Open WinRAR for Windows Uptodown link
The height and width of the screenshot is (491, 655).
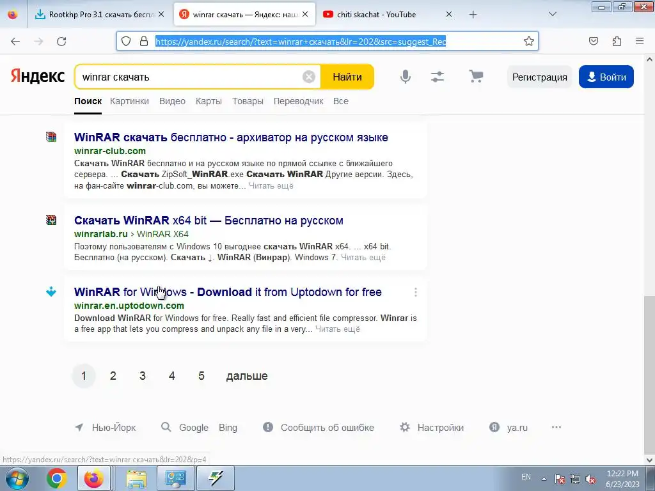coord(228,292)
